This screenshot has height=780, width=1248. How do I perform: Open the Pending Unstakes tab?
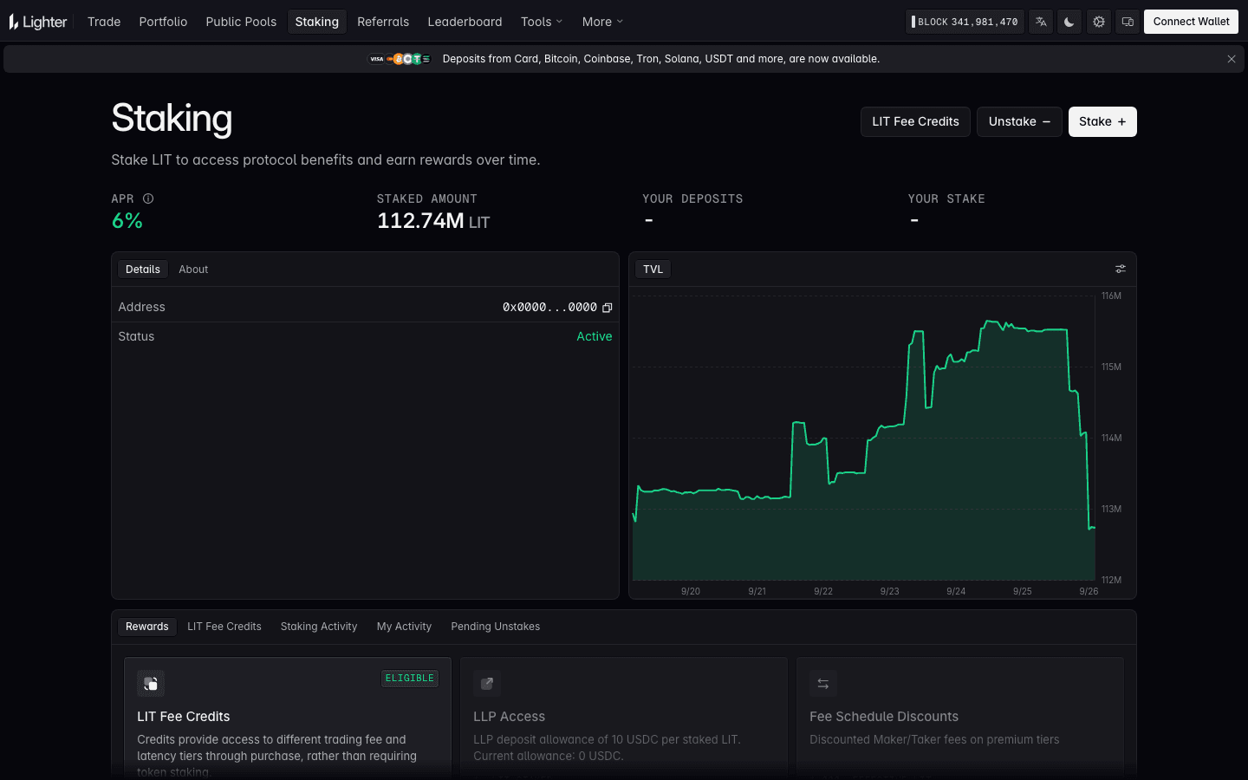(x=496, y=627)
